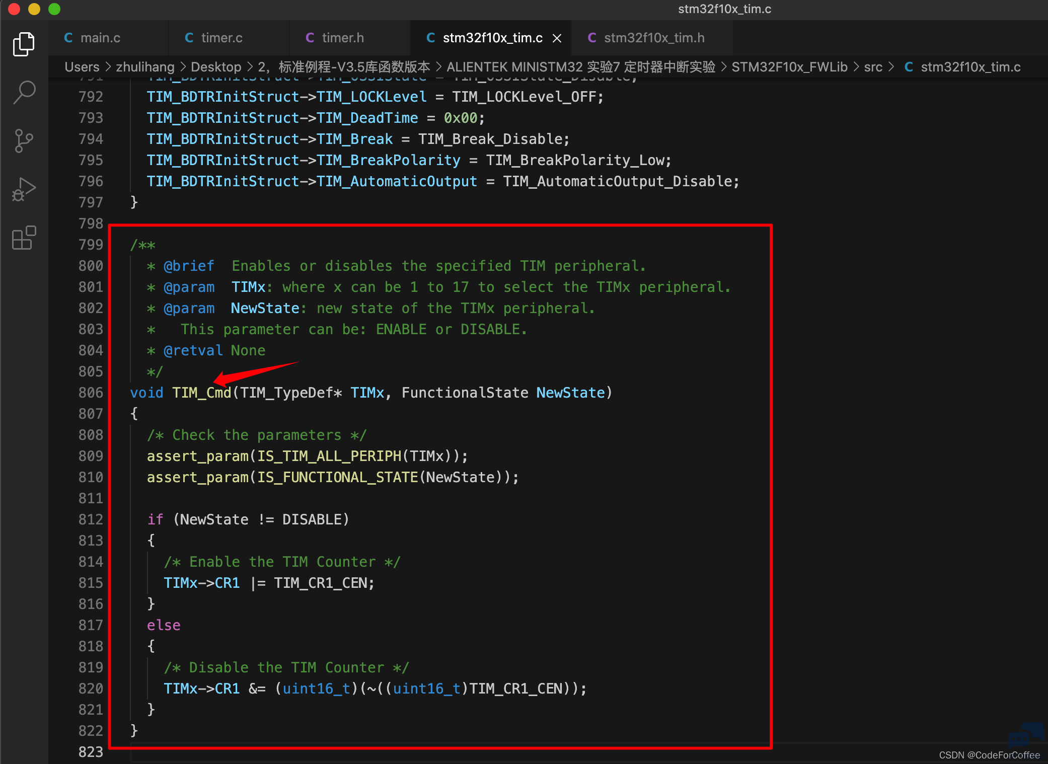Screen dimensions: 1048x764
Task: Open the Source Control view icon
Action: pyautogui.click(x=24, y=141)
